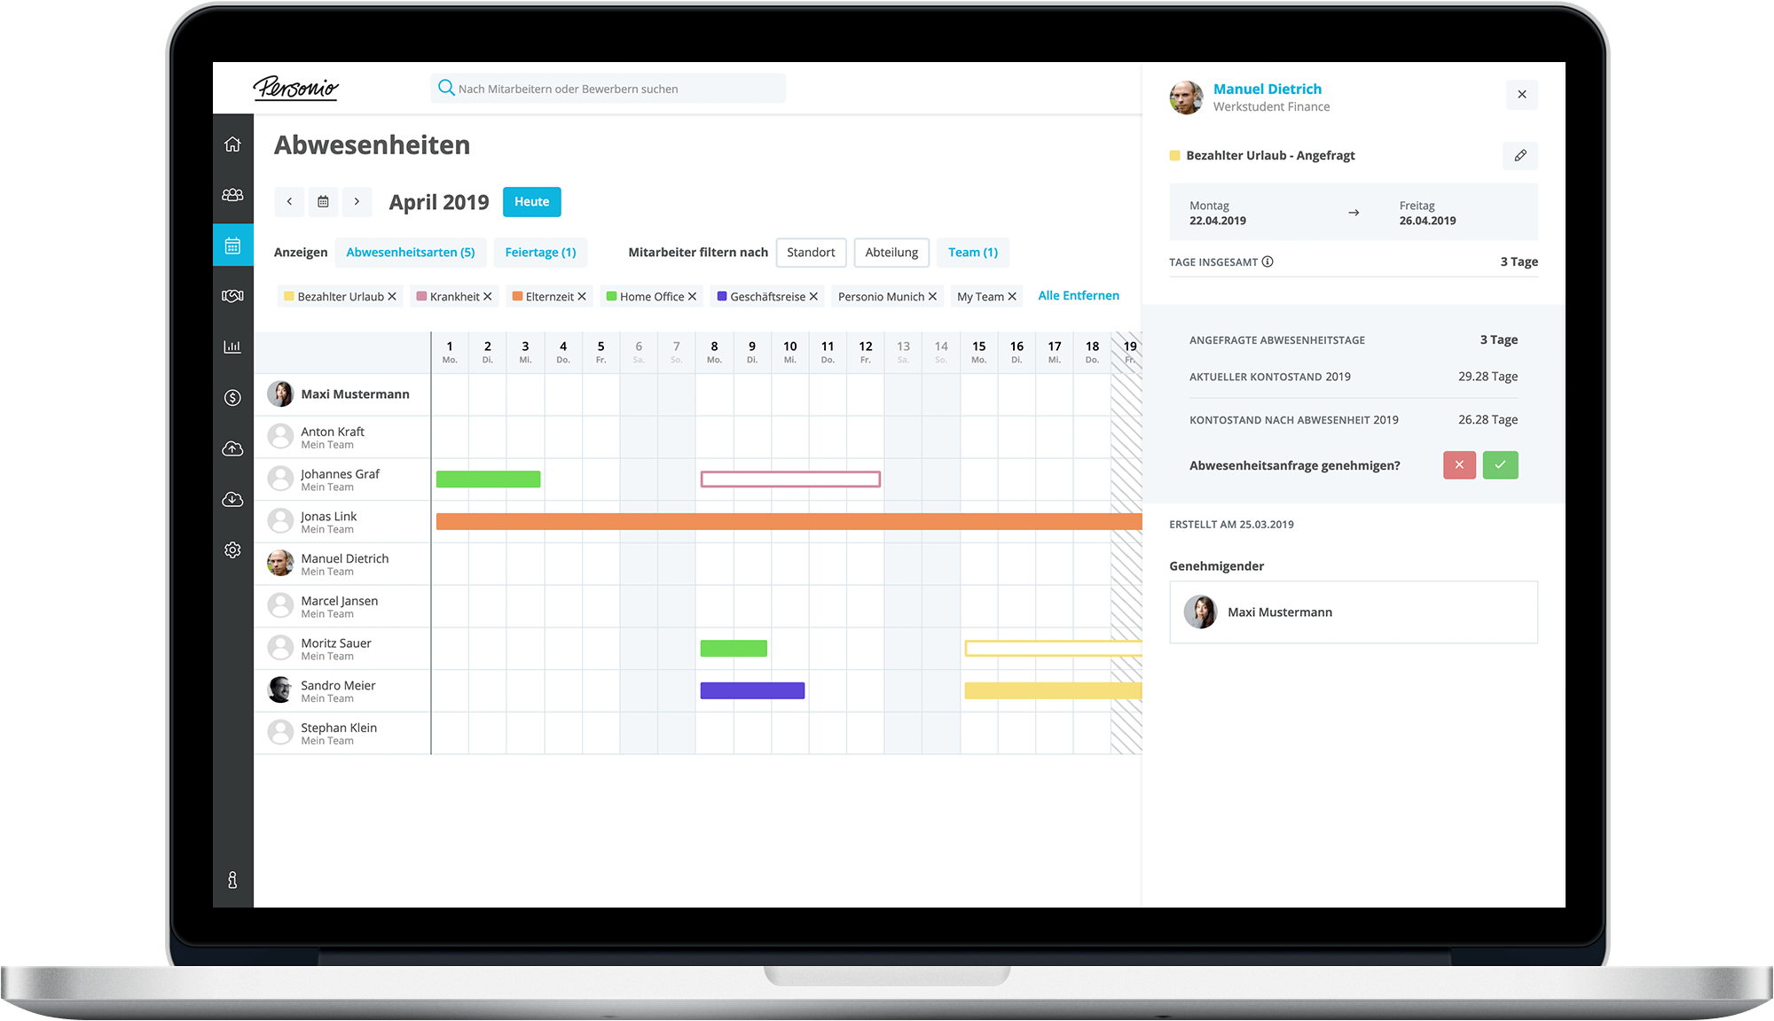Screen dimensions: 1774x1021
Task: Click navigate to previous month arrow
Action: click(x=287, y=202)
